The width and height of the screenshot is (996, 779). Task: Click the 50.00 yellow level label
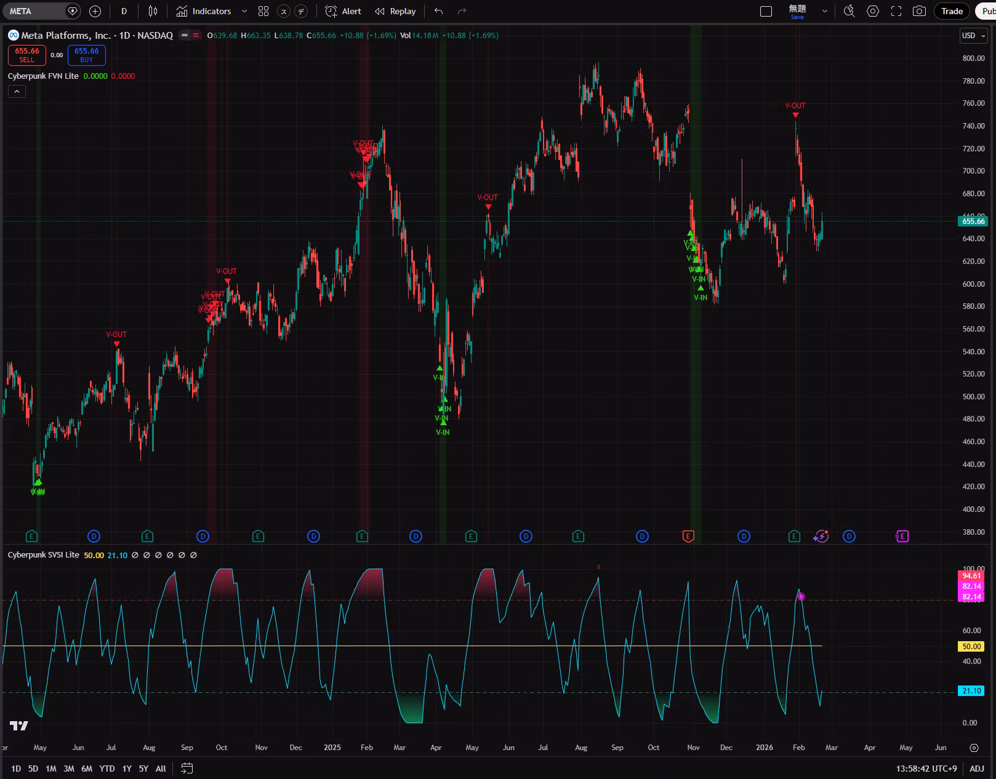pyautogui.click(x=972, y=646)
